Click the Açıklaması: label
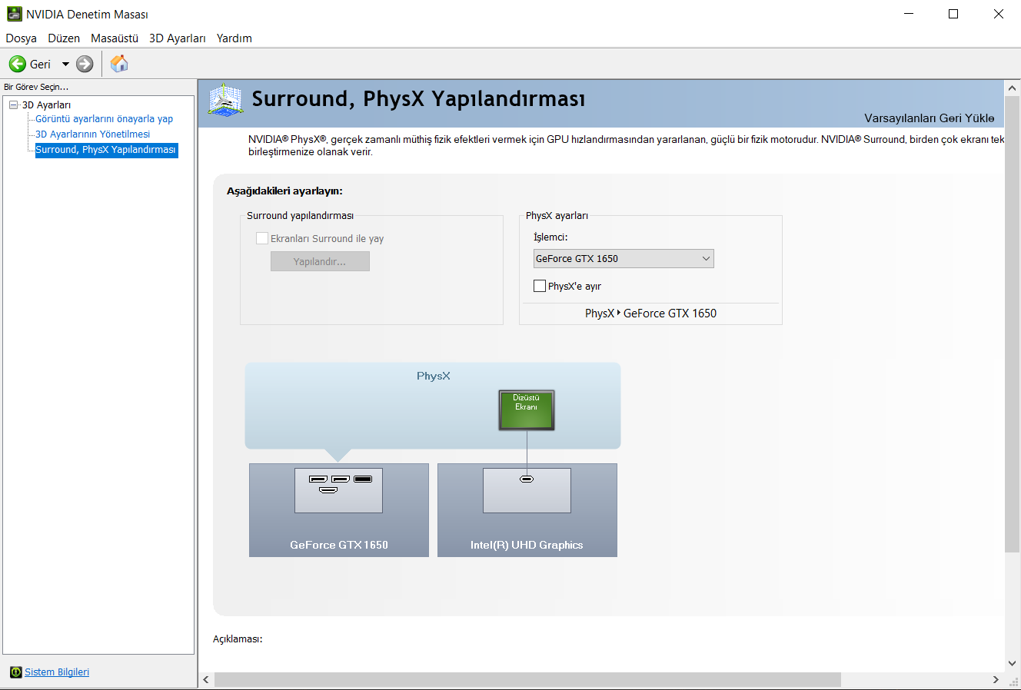Screen dimensions: 1021x690 (238, 639)
